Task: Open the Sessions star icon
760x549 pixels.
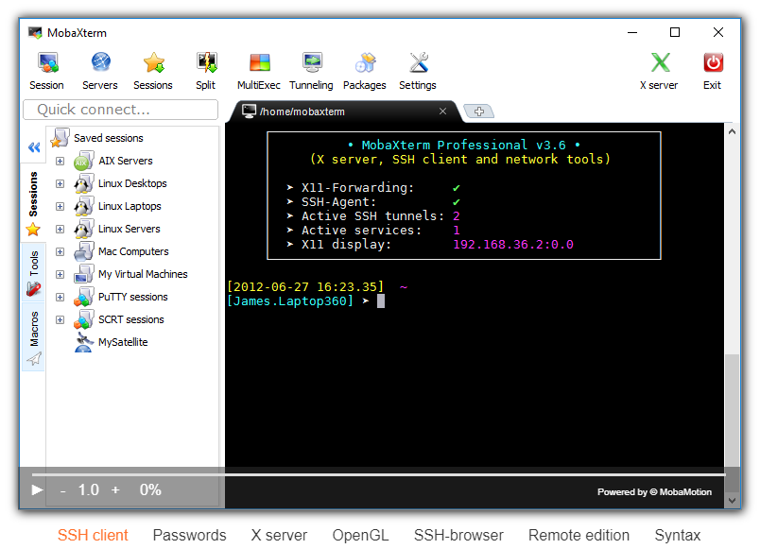Action: [x=153, y=64]
